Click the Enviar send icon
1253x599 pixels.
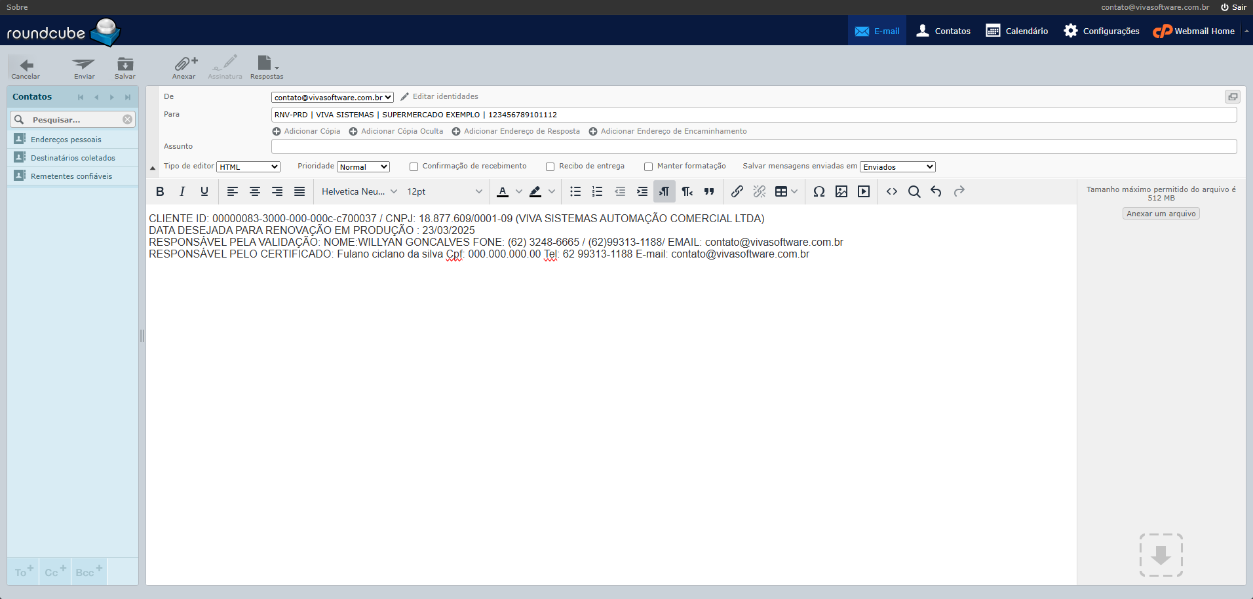pos(84,66)
